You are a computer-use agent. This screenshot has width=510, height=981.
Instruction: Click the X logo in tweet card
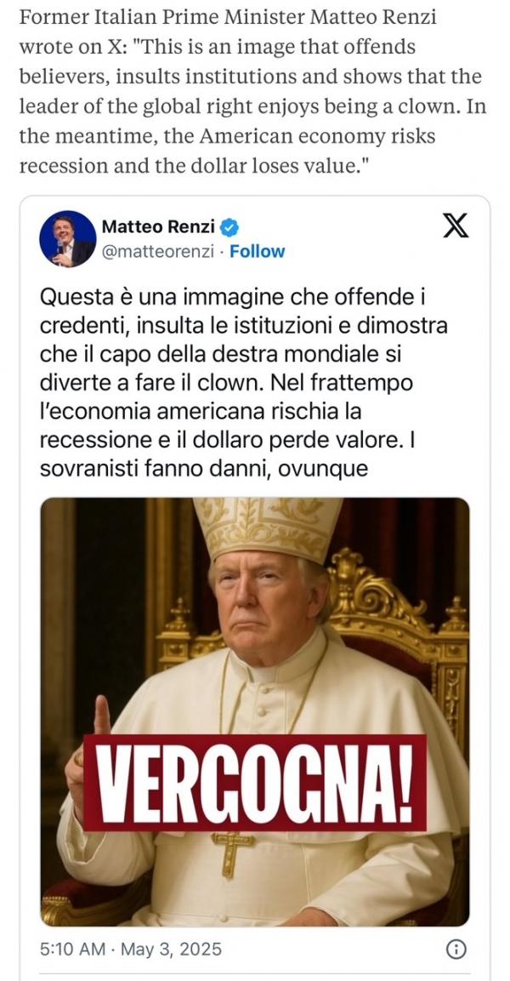[x=456, y=225]
